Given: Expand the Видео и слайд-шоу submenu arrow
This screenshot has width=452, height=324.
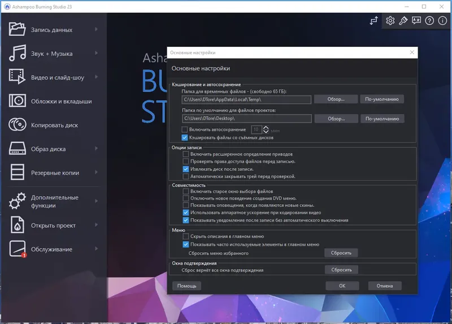Looking at the screenshot, I should coord(96,77).
